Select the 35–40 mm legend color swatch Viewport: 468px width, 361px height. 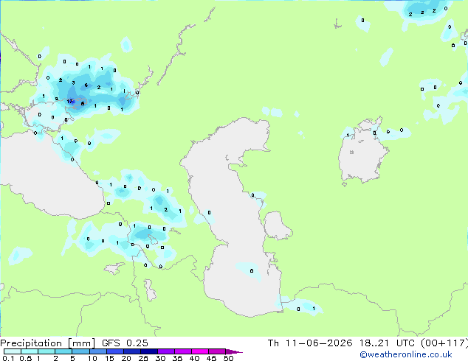pos(183,351)
